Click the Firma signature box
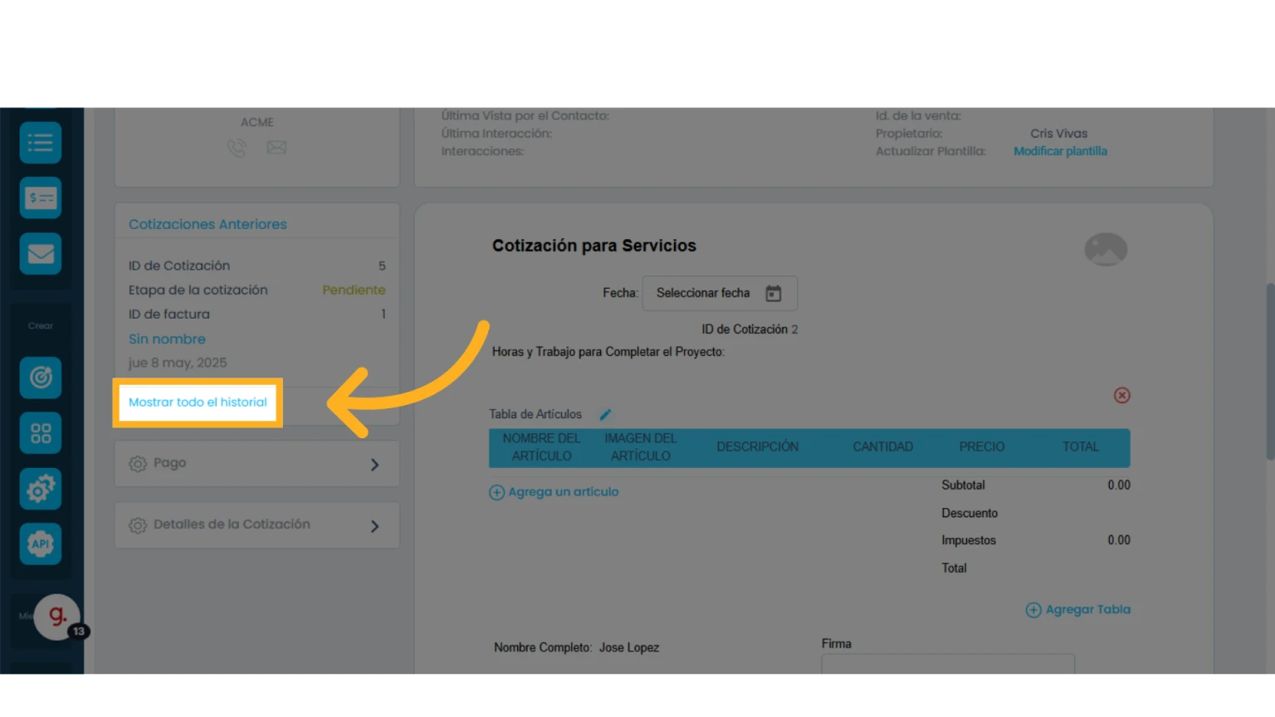The width and height of the screenshot is (1275, 717). point(948,664)
